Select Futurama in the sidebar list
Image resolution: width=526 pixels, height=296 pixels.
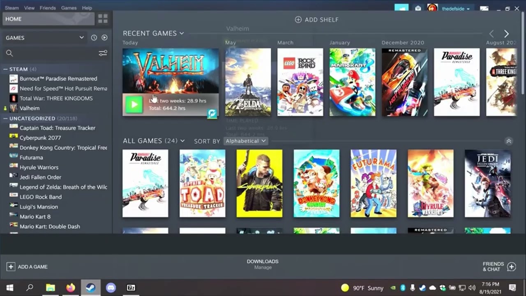[x=58, y=157]
